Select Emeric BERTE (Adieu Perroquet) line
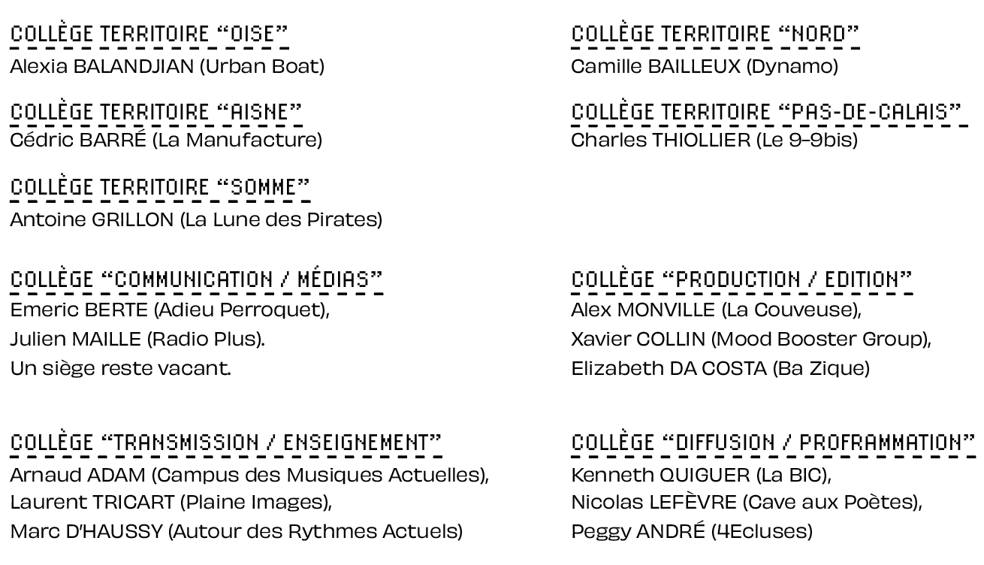This screenshot has height=565, width=984. pyautogui.click(x=170, y=310)
